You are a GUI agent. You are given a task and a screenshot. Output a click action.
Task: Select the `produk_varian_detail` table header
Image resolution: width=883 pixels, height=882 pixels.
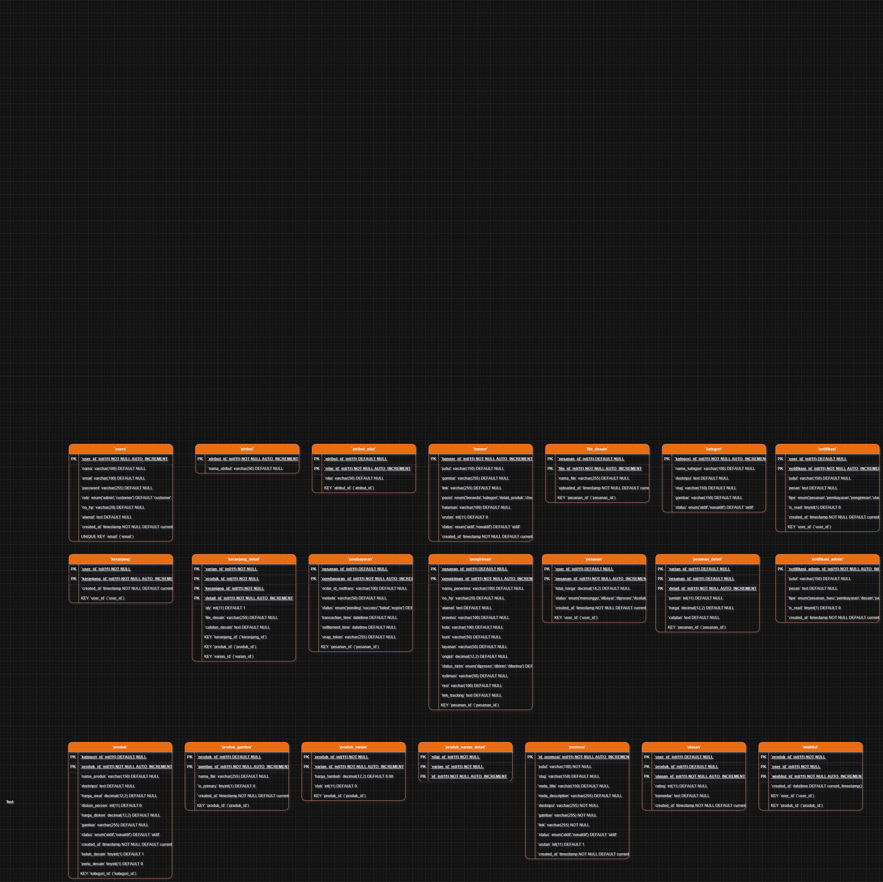(465, 747)
